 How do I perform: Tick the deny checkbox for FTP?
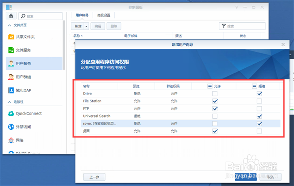(259, 108)
